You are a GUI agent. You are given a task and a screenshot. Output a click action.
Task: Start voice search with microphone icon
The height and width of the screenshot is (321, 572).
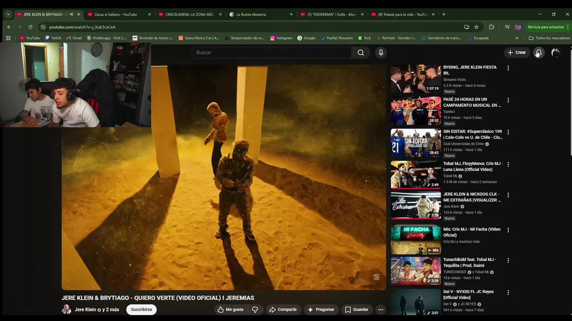point(381,53)
